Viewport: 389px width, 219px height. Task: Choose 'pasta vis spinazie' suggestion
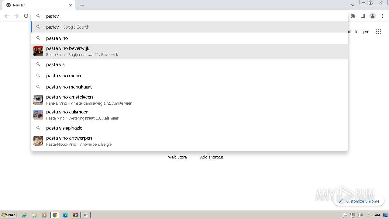coord(190,128)
